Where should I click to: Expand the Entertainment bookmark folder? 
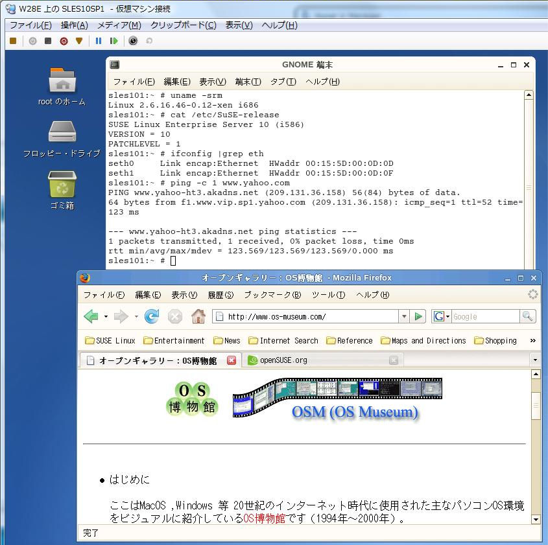174,340
